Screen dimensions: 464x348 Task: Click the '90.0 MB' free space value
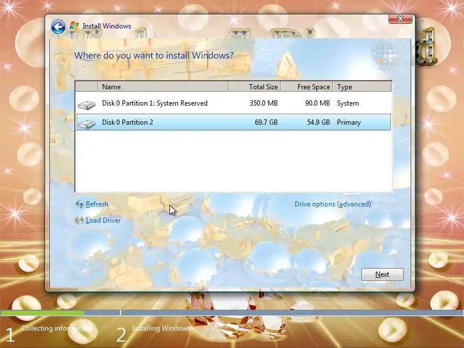[x=317, y=103]
